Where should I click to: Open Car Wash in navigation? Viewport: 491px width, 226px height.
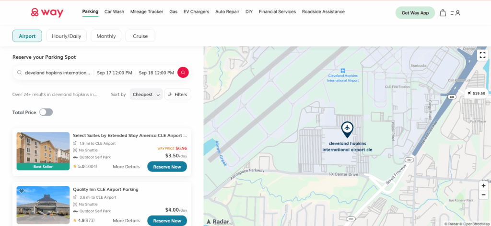pyautogui.click(x=114, y=11)
